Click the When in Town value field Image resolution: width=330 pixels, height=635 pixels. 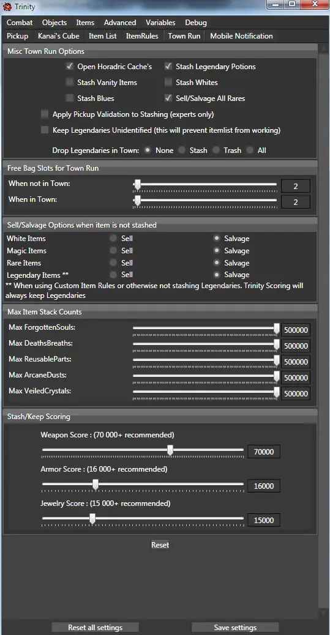pos(296,202)
